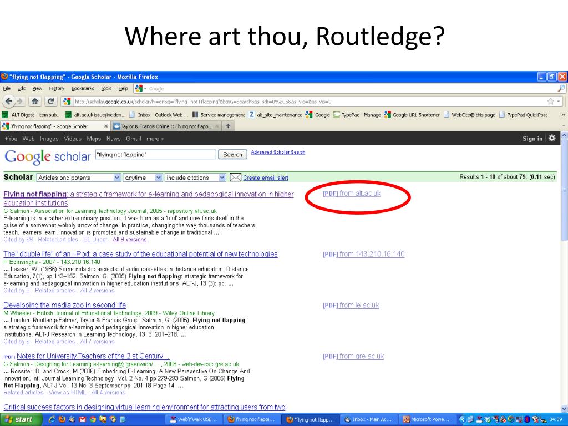Launch Chrome from quick launch bar
Viewport: 568px width, 426px height.
(93, 419)
